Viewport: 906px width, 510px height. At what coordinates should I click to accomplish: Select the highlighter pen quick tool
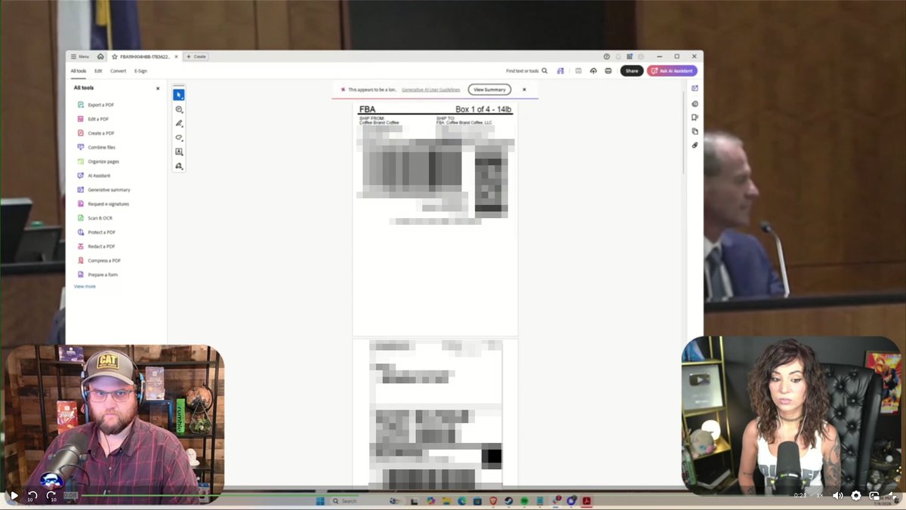point(179,123)
